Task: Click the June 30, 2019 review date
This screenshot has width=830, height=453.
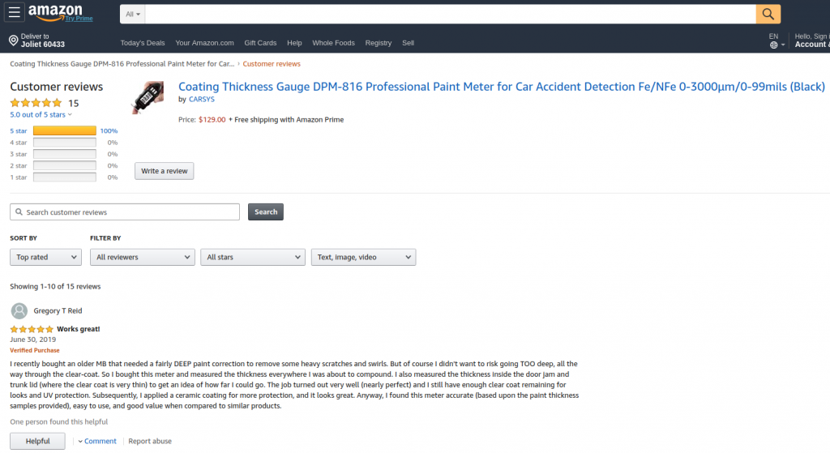Action: [x=32, y=340]
